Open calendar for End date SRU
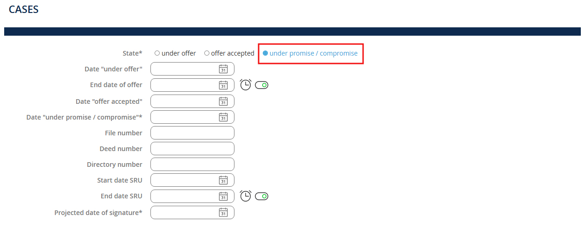 click(x=223, y=196)
